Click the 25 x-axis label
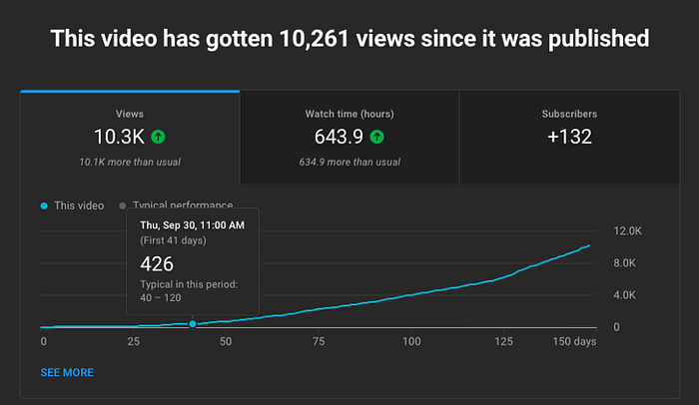 (133, 342)
